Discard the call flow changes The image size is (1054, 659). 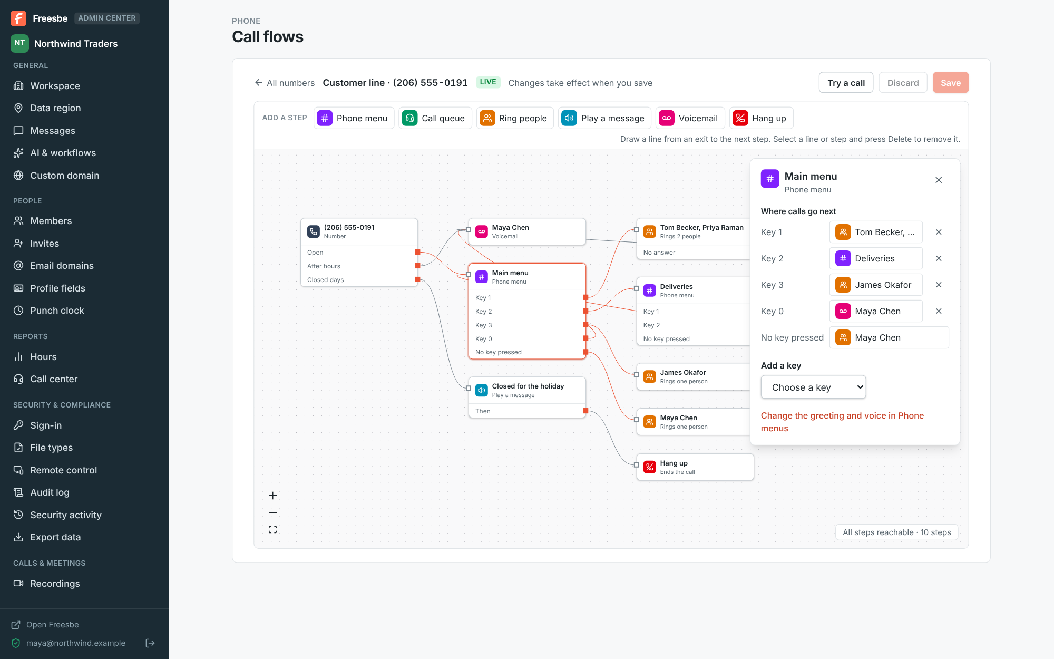pyautogui.click(x=903, y=83)
